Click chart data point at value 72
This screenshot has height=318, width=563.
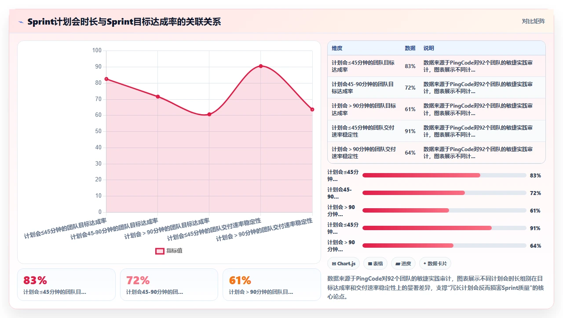click(x=158, y=97)
